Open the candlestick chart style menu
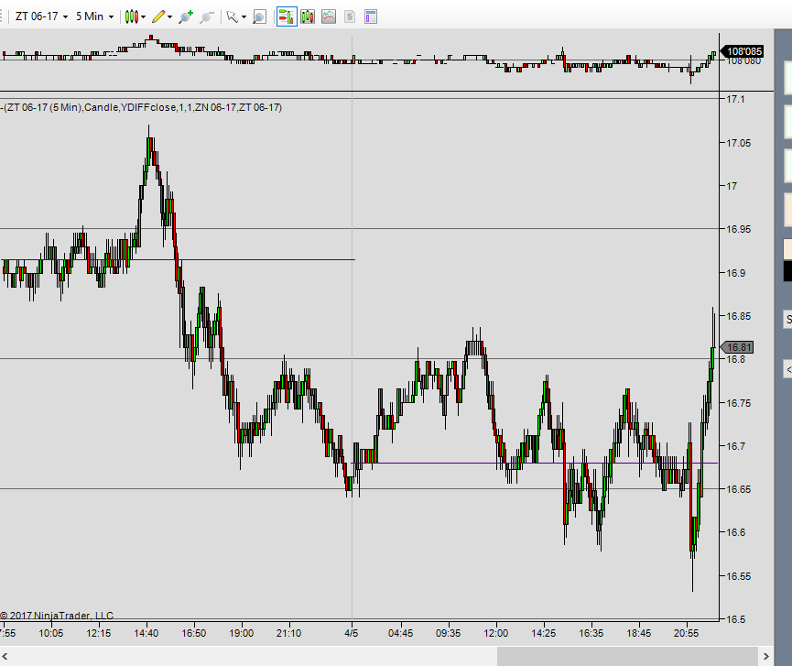The width and height of the screenshot is (792, 666). pos(136,16)
